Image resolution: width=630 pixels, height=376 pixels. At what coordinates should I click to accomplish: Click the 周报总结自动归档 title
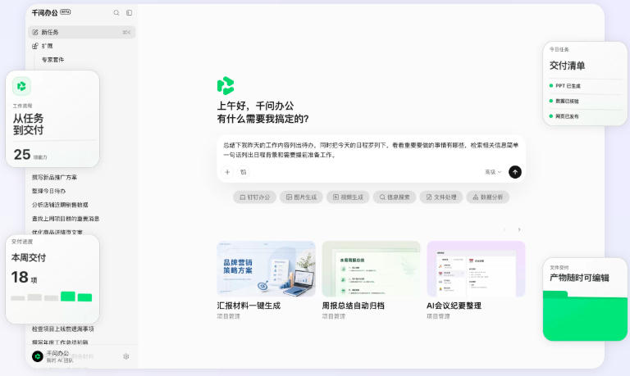click(x=354, y=306)
